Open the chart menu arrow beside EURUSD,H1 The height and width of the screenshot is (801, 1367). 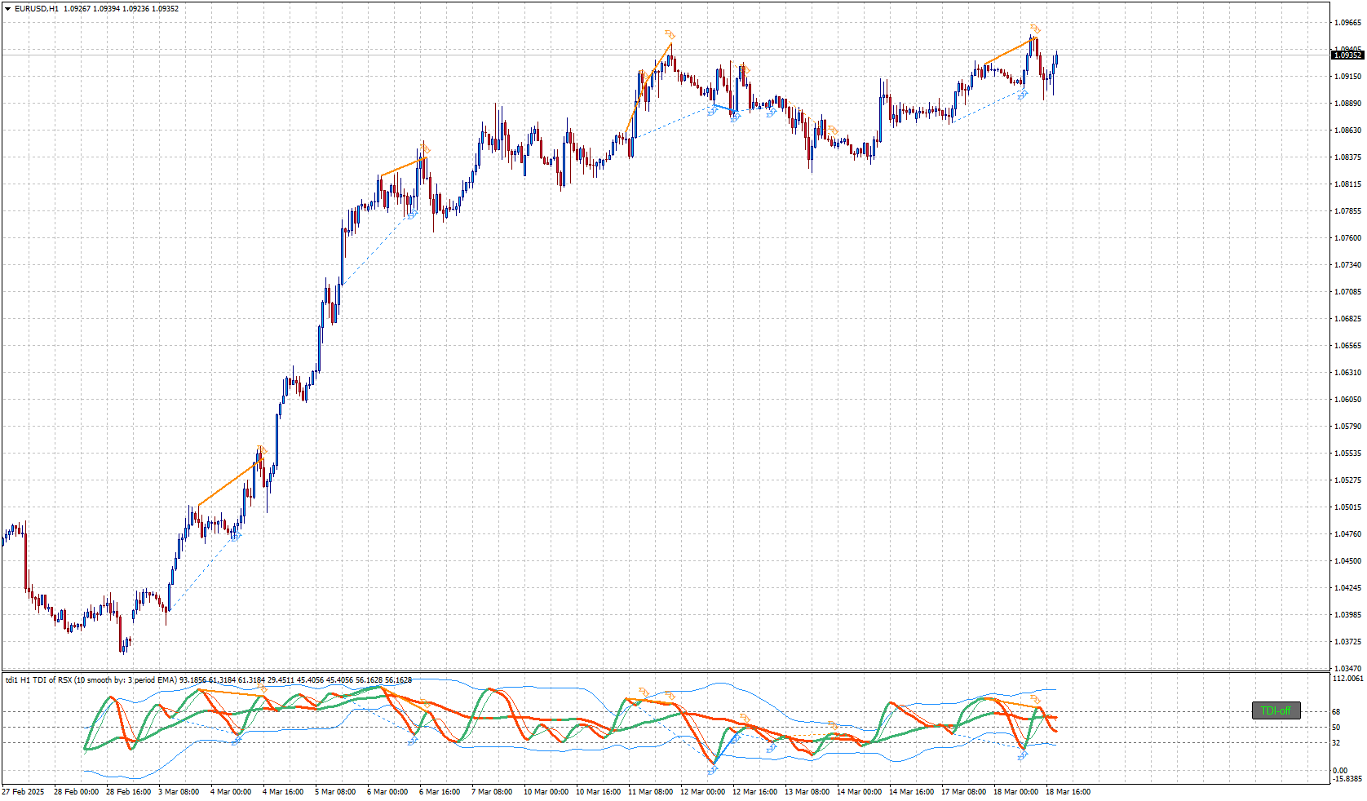click(x=8, y=9)
